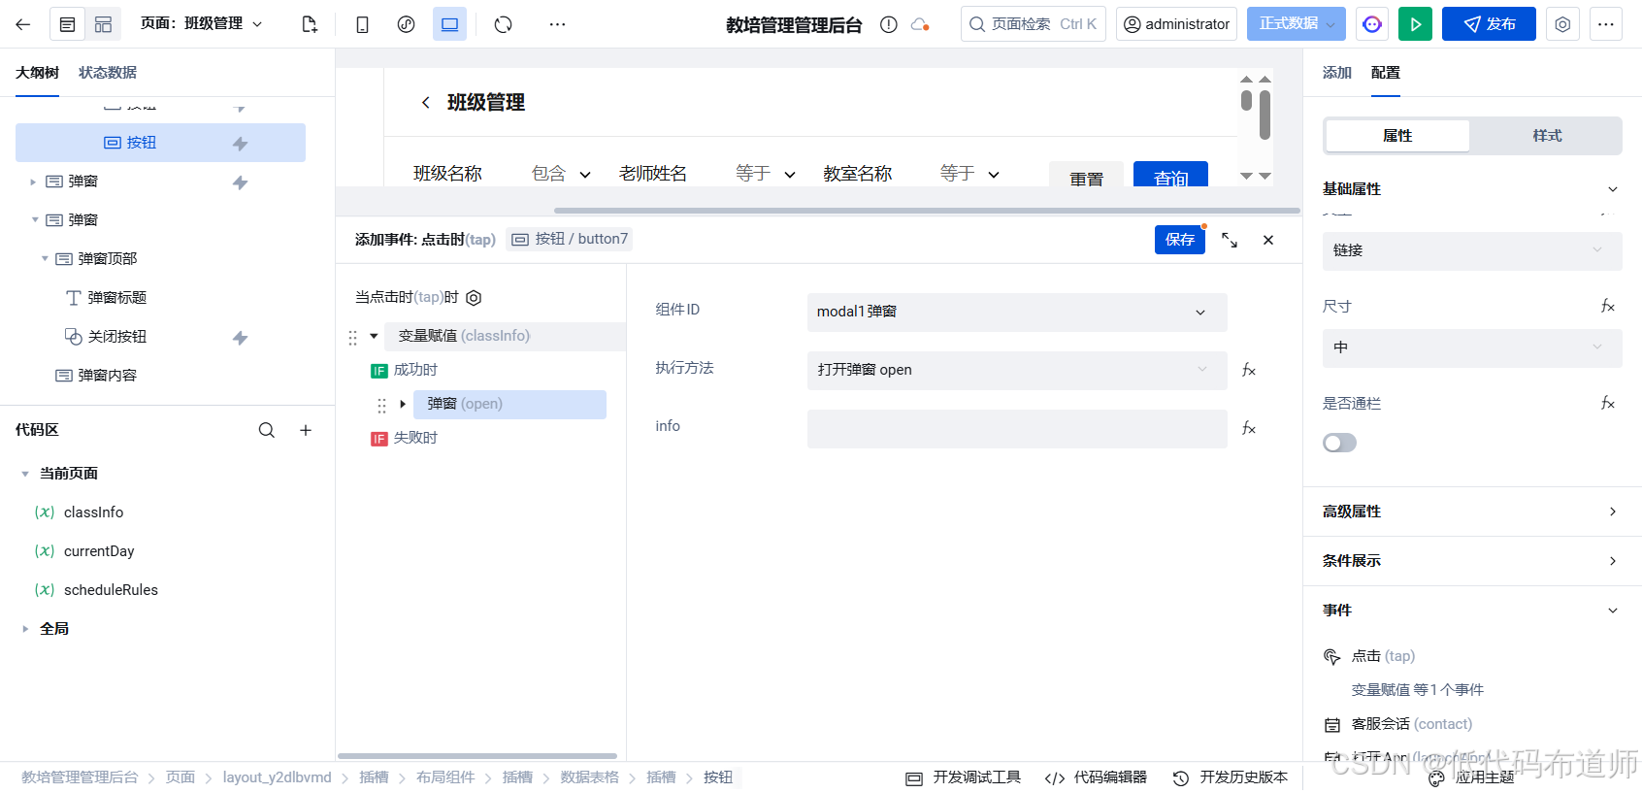Expand the 高级属性 section

(1471, 512)
